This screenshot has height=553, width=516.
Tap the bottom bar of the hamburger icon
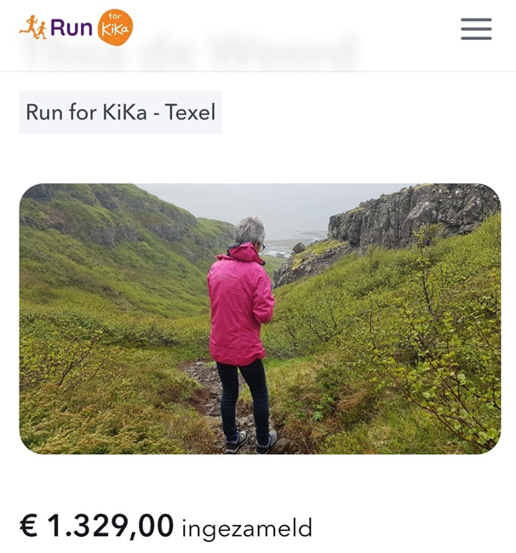476,38
